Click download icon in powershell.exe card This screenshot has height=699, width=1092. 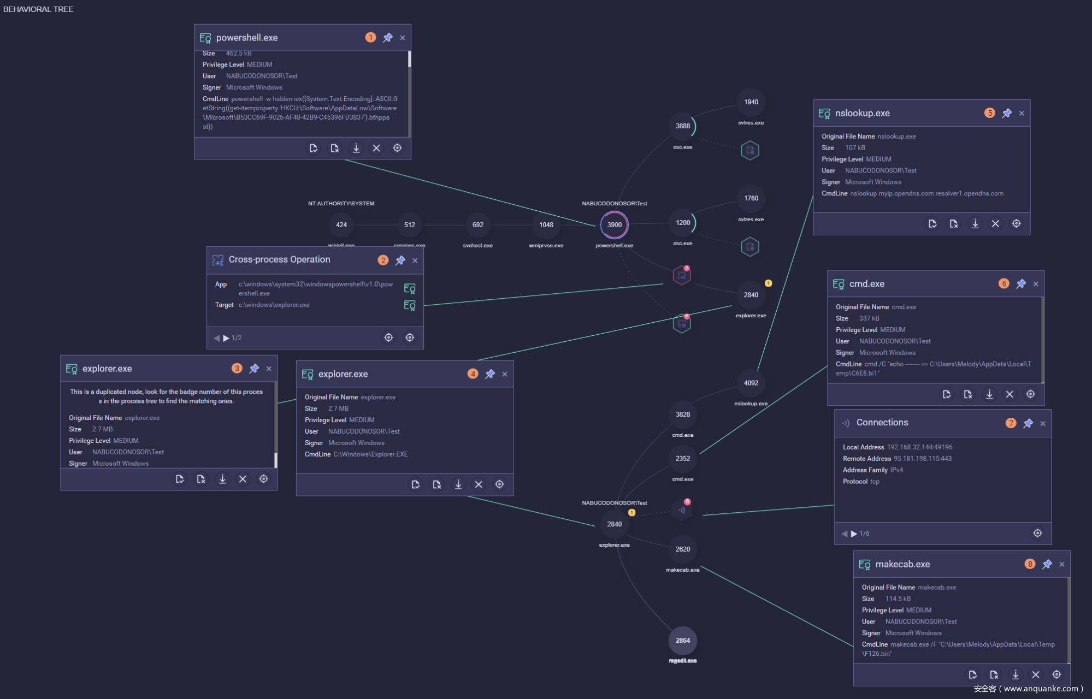(356, 148)
